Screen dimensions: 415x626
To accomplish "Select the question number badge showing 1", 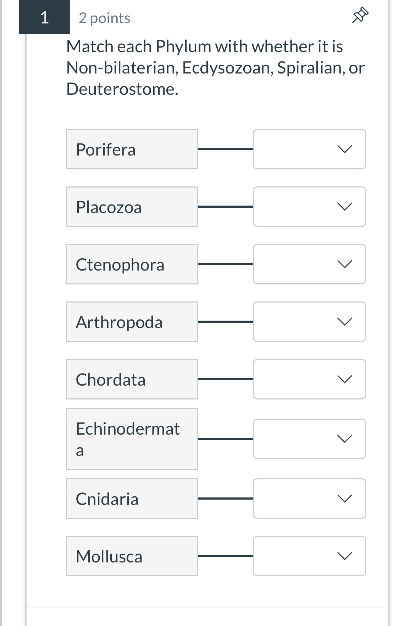I will click(44, 17).
